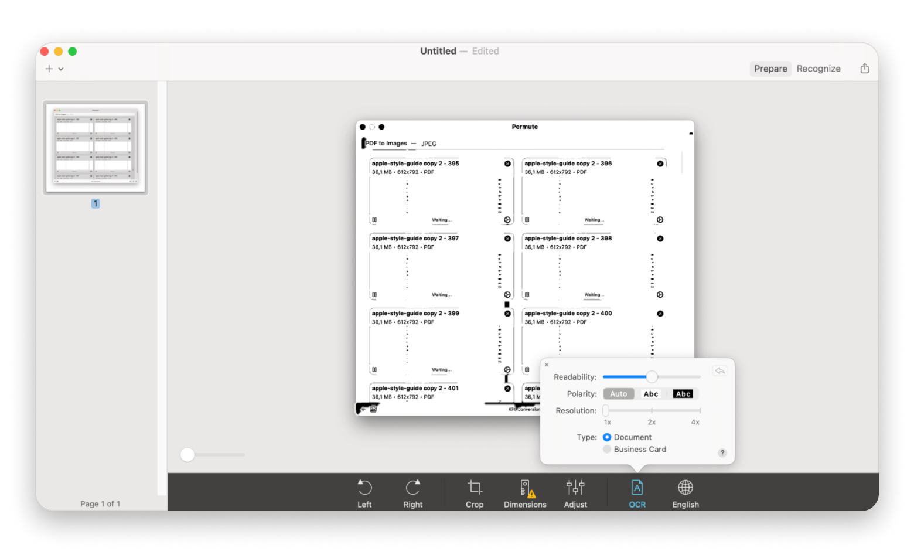914x558 pixels.
Task: Choose black-on-white Abc polarity
Action: [x=651, y=394]
